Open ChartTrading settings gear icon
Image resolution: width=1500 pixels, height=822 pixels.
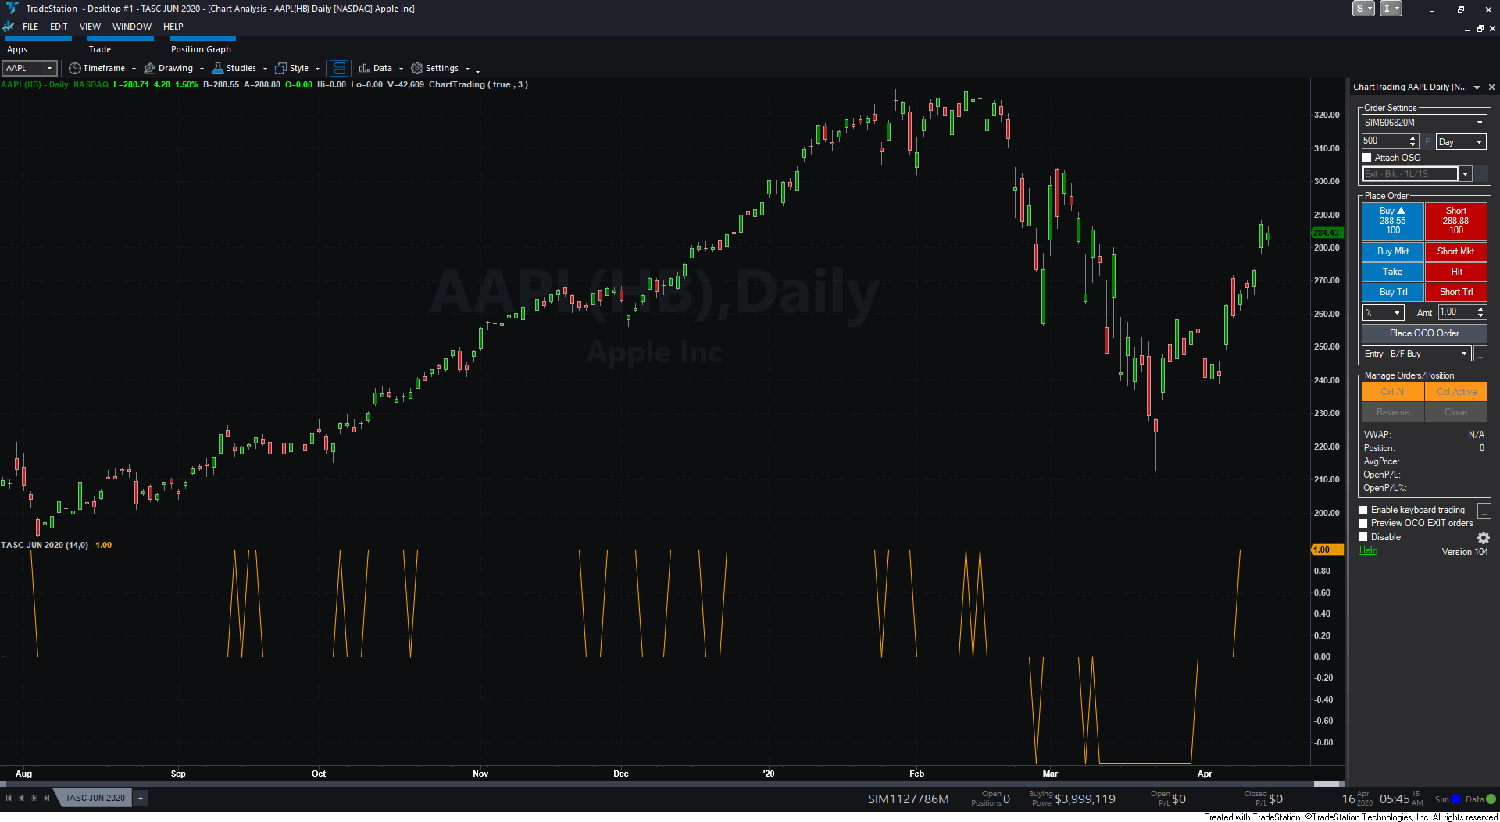pyautogui.click(x=1484, y=538)
